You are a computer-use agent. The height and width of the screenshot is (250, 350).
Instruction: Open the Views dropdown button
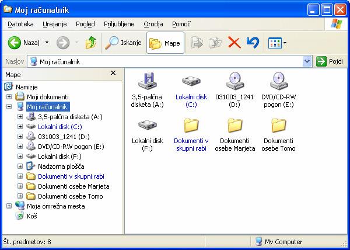point(277,43)
